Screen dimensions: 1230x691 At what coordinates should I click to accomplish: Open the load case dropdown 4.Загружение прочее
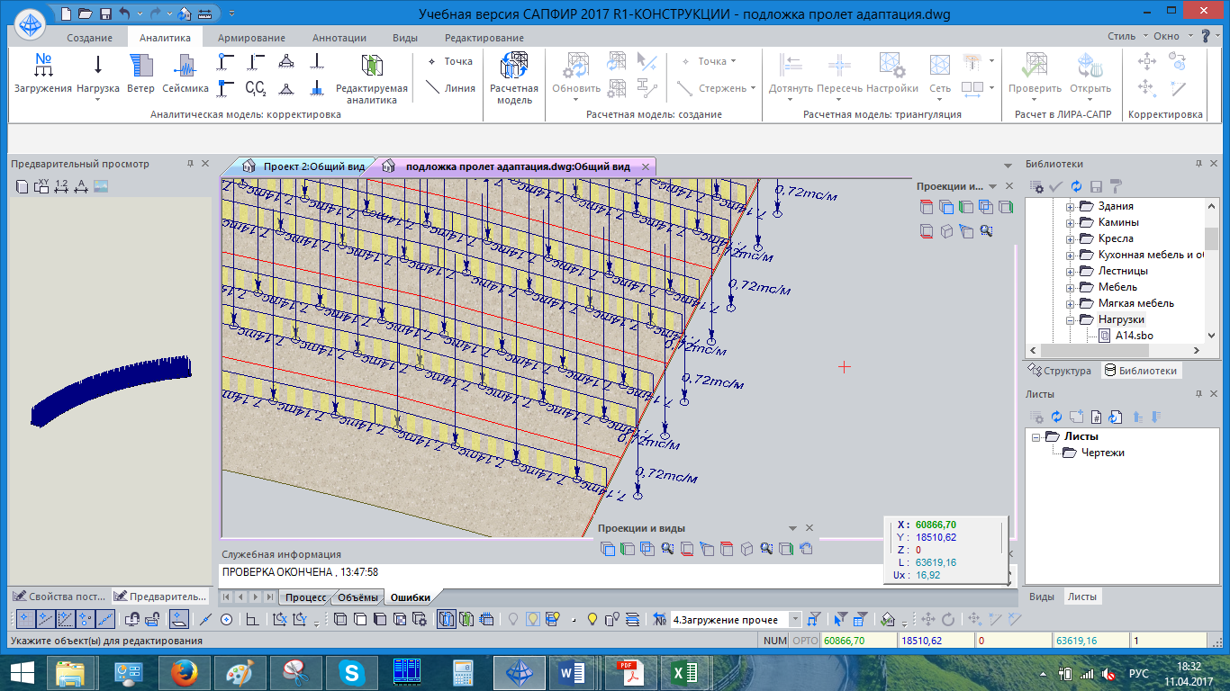click(x=795, y=619)
